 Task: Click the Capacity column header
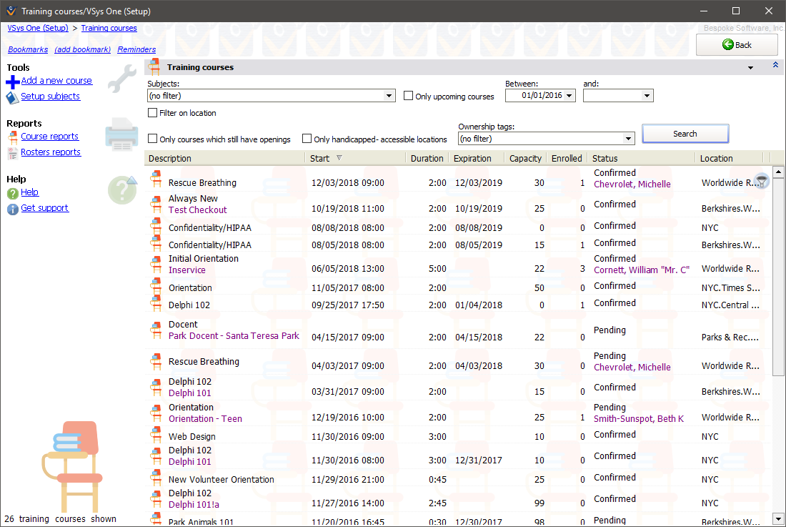pyautogui.click(x=525, y=158)
